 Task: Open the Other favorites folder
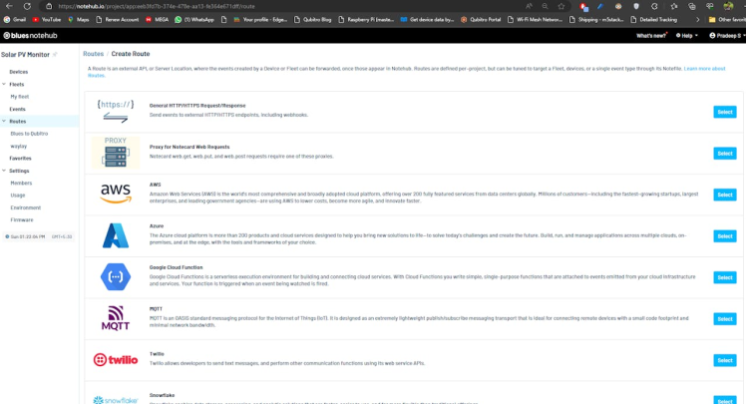pyautogui.click(x=726, y=20)
